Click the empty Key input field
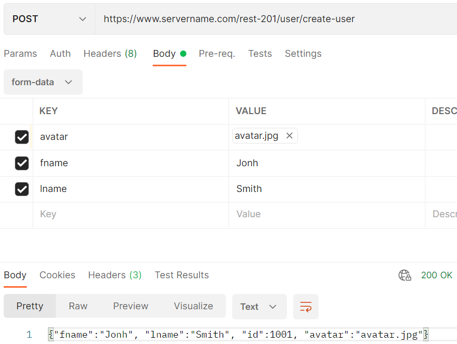Image resolution: width=457 pixels, height=344 pixels. [131, 215]
